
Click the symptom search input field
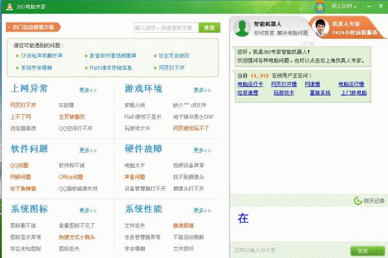point(165,28)
